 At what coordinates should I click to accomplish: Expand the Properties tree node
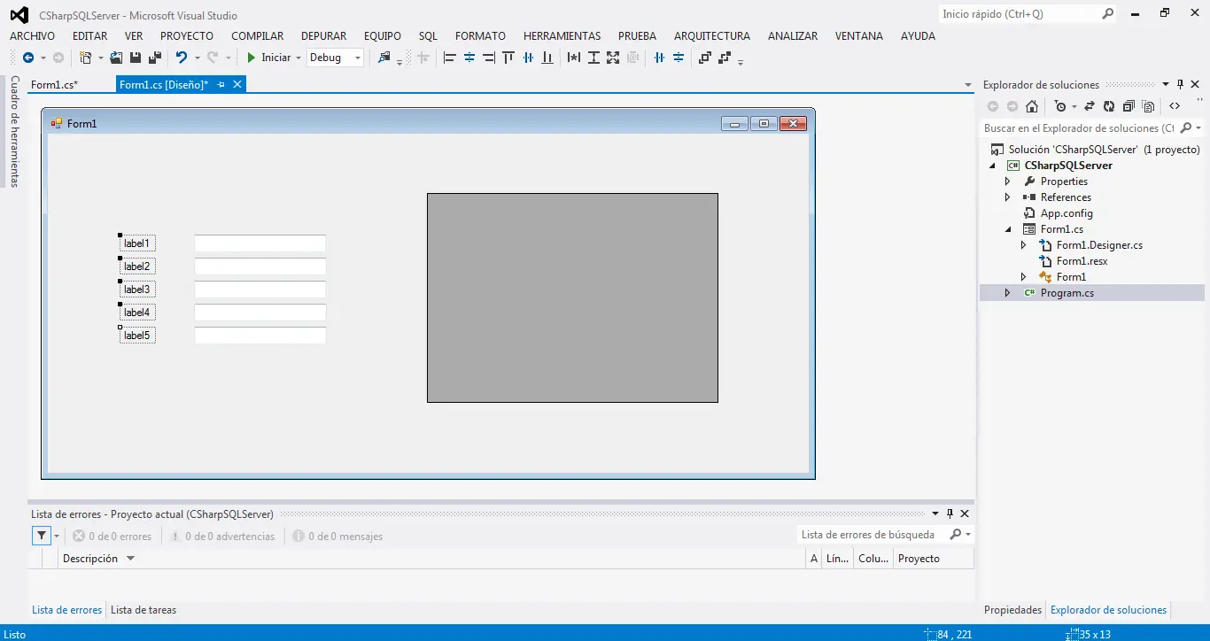pyautogui.click(x=1007, y=181)
